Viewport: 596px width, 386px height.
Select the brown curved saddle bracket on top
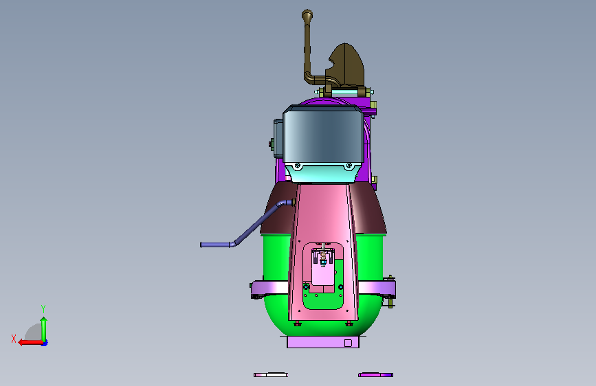coord(346,65)
